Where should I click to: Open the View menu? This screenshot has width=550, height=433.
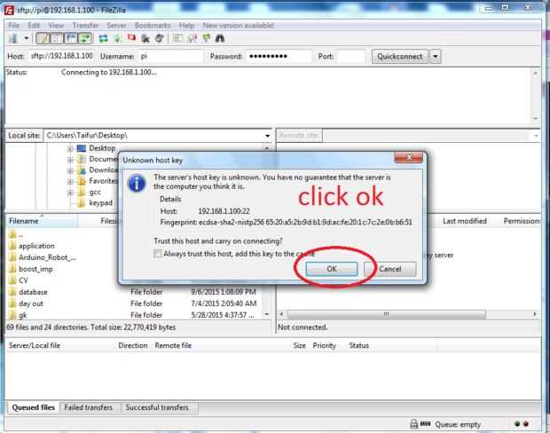pyautogui.click(x=56, y=25)
